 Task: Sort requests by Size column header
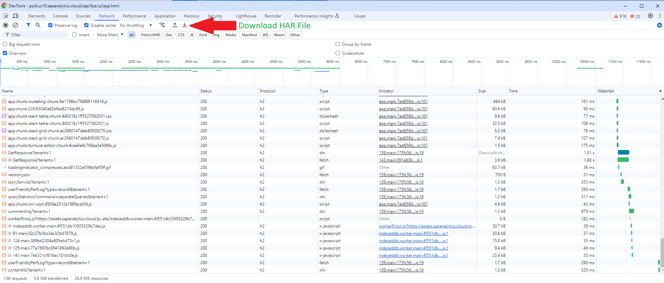point(492,91)
